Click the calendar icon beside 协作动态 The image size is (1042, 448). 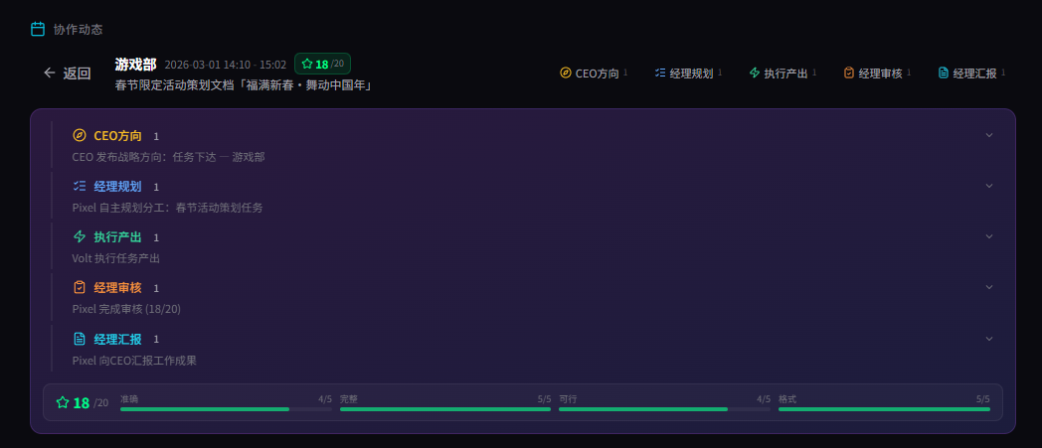coord(38,29)
